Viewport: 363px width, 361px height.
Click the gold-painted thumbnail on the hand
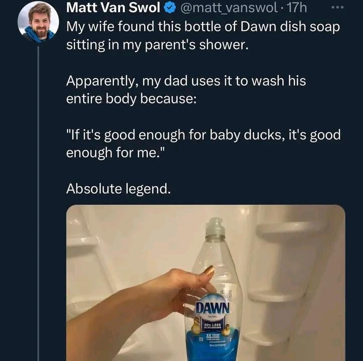coord(208,272)
